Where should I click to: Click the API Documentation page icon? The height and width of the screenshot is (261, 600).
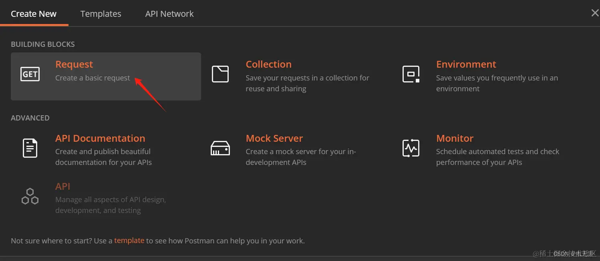click(30, 148)
